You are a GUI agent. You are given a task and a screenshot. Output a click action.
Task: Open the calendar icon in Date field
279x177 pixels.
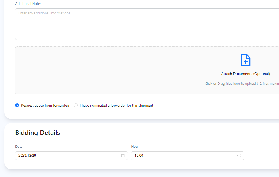coord(123,156)
